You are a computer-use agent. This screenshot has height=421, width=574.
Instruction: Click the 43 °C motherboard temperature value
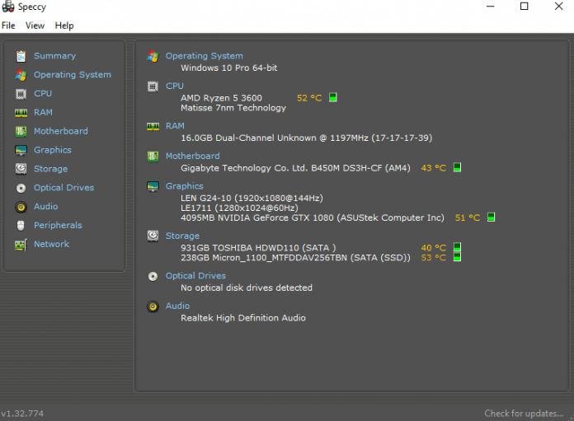[x=434, y=168]
